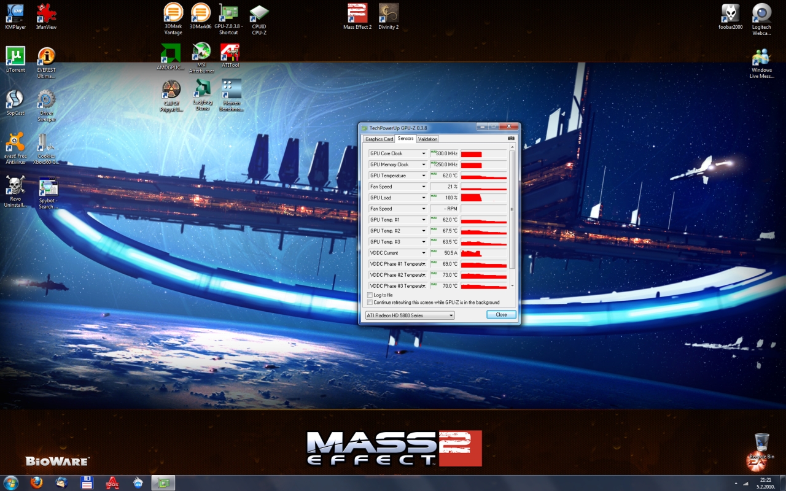The width and height of the screenshot is (786, 491).
Task: Click the Close button in GPU-Z
Action: 501,315
